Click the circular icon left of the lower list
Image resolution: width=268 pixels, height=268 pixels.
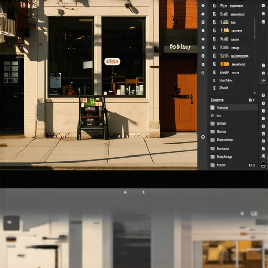coord(203,137)
